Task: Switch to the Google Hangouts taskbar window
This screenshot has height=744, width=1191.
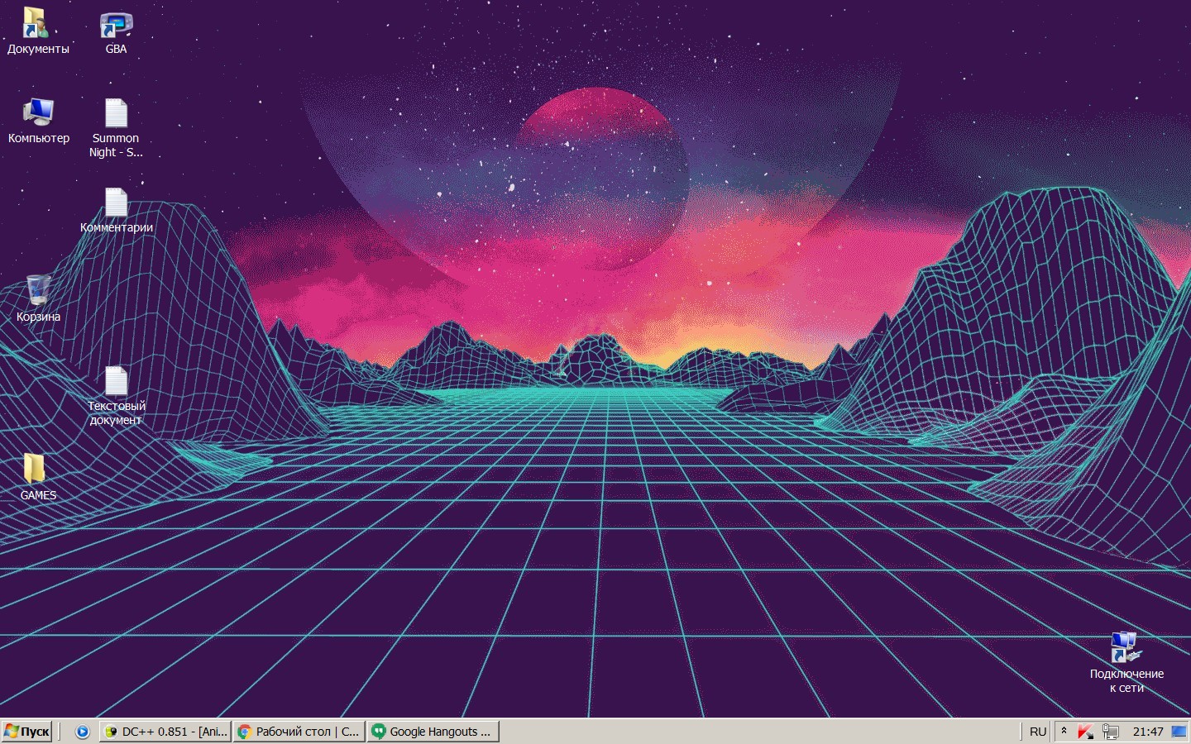Action: (x=433, y=732)
